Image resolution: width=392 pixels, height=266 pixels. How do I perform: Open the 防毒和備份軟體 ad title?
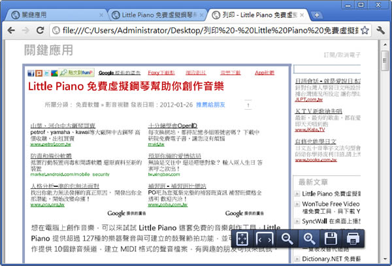[51, 156]
